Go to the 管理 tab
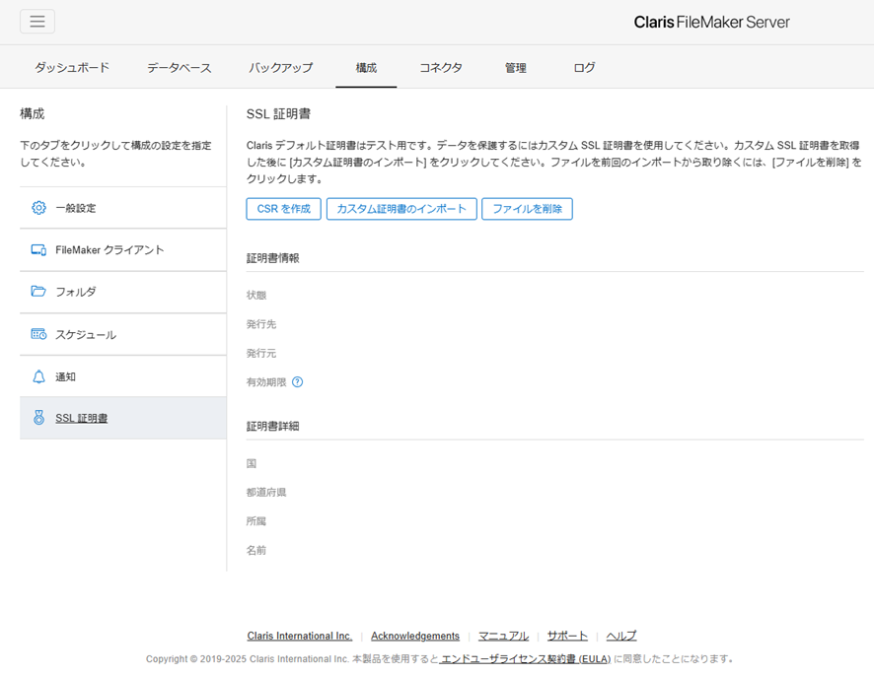Image resolution: width=874 pixels, height=676 pixels. [516, 67]
